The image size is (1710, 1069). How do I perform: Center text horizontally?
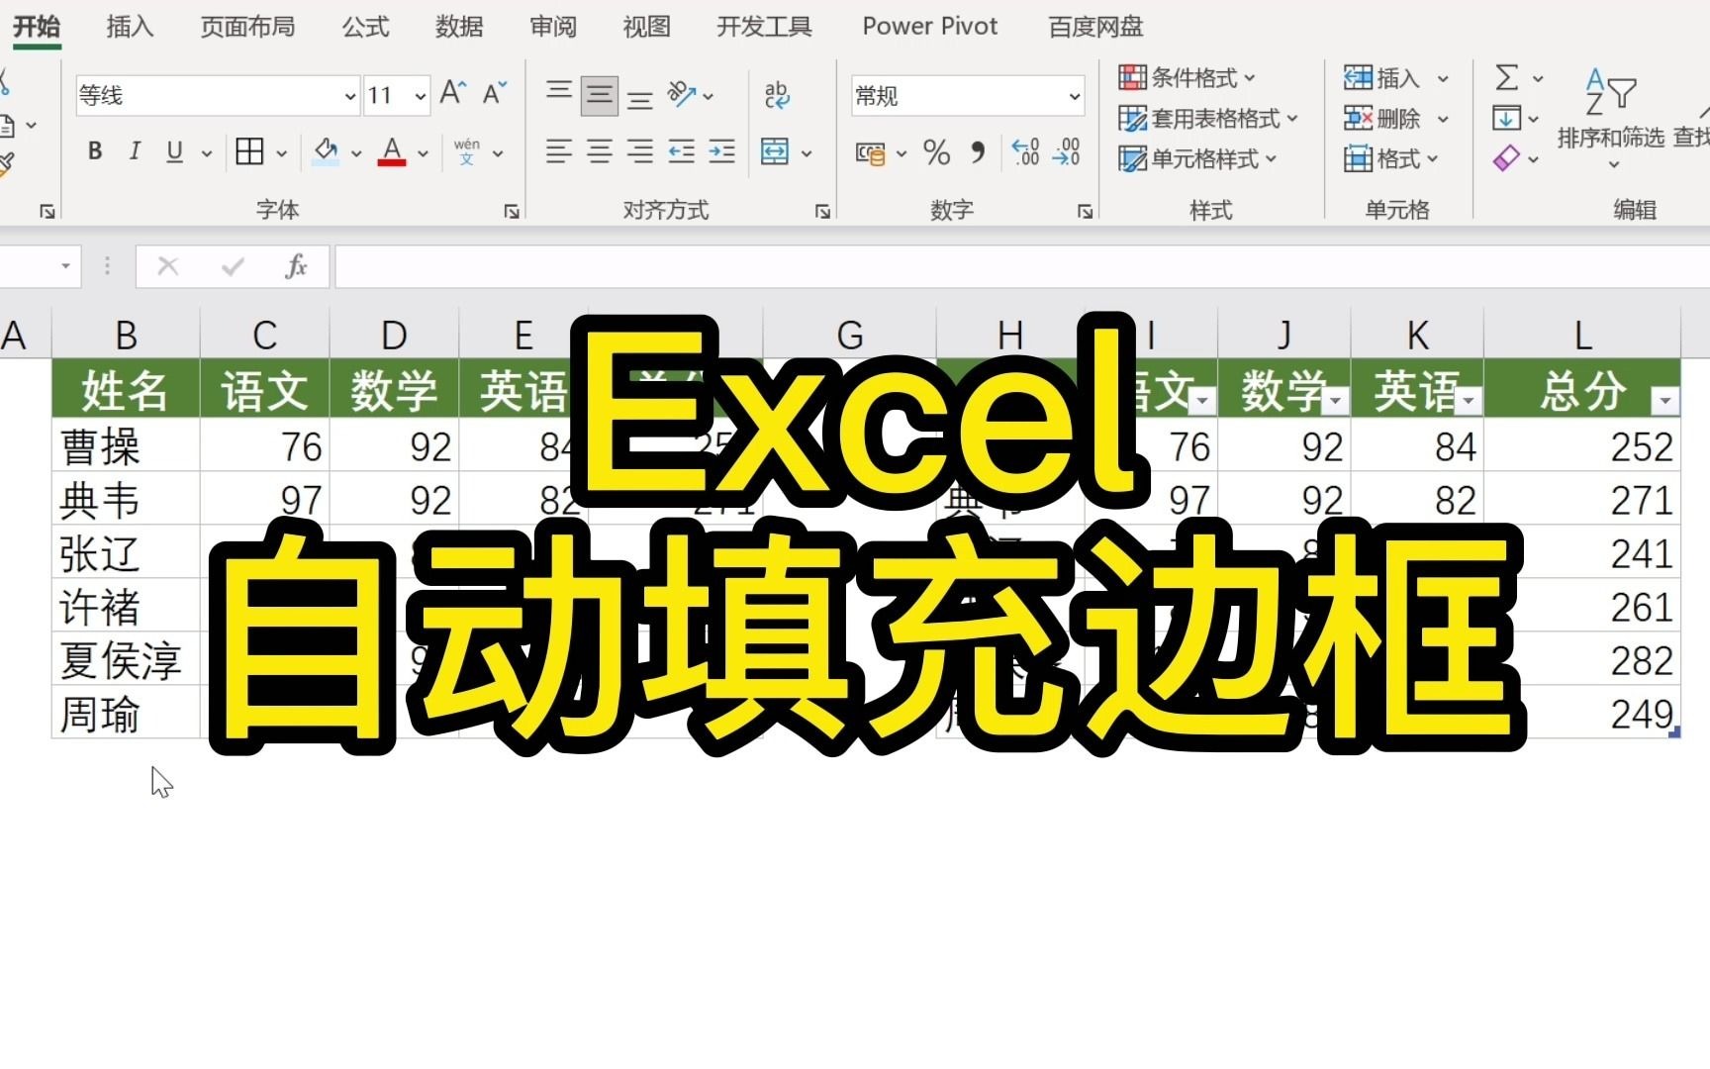coord(600,151)
